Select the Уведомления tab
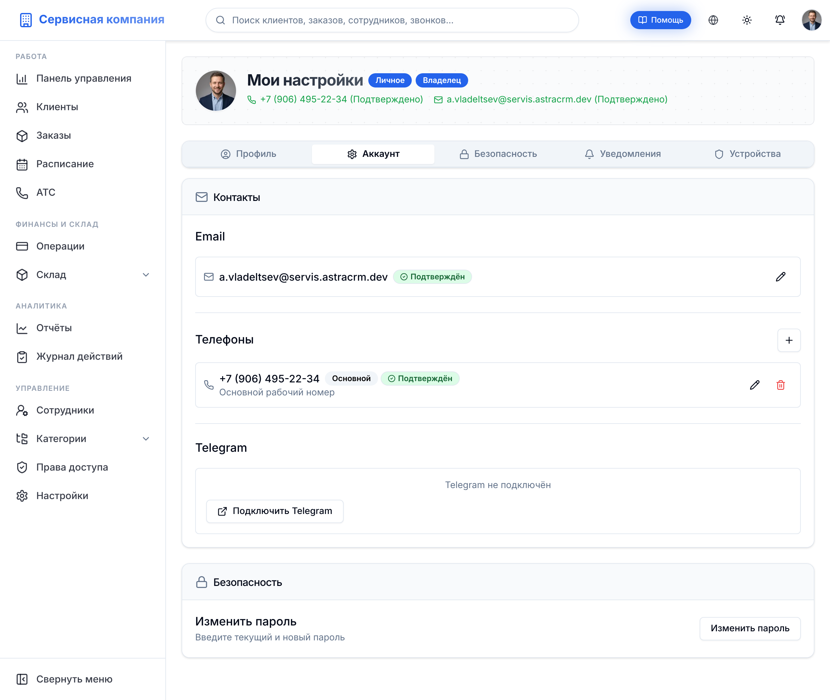830x700 pixels. point(622,154)
